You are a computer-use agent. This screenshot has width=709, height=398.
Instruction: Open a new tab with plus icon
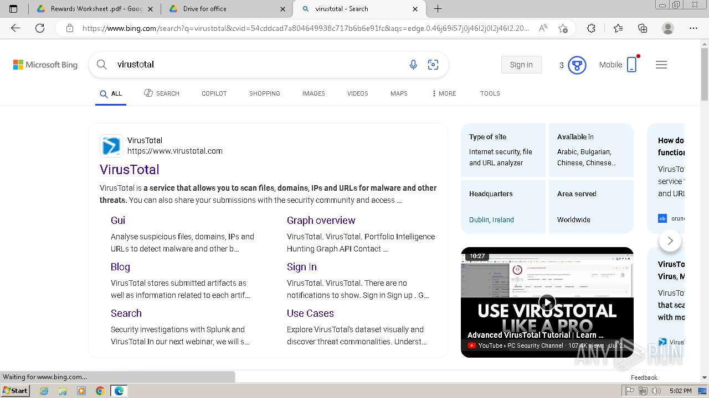point(438,9)
